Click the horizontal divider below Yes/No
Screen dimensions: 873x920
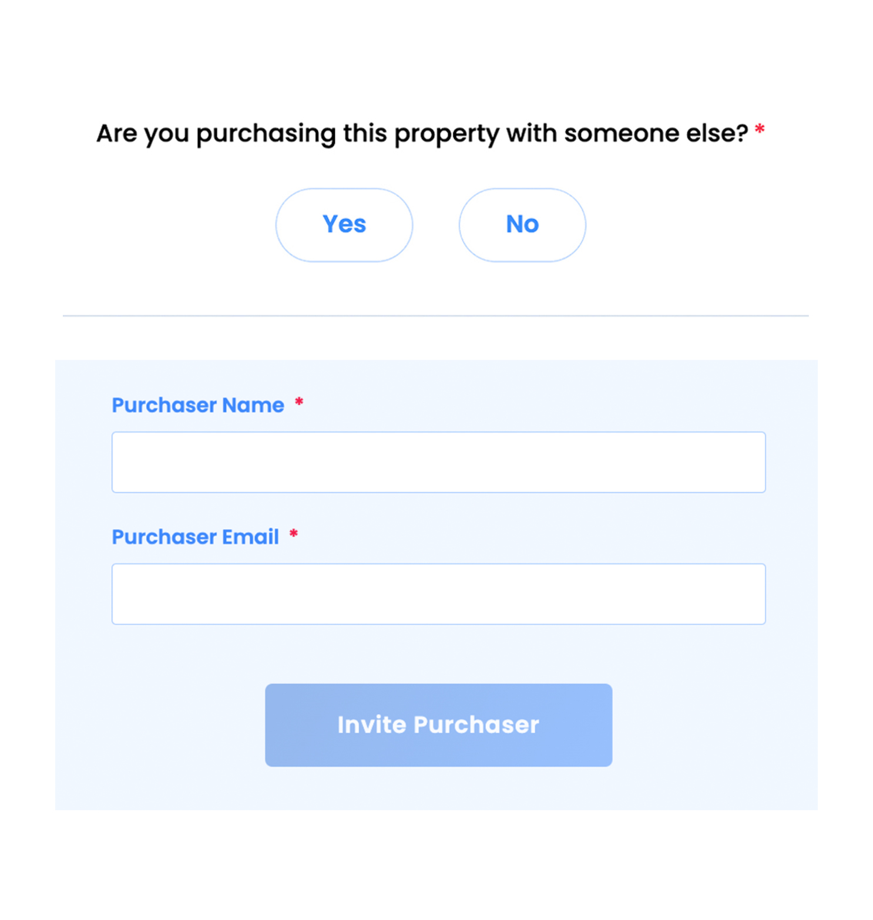pos(435,316)
